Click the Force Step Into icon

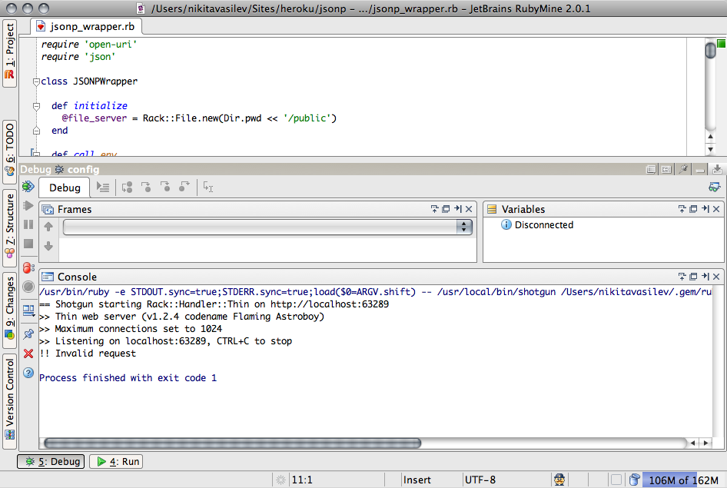165,188
